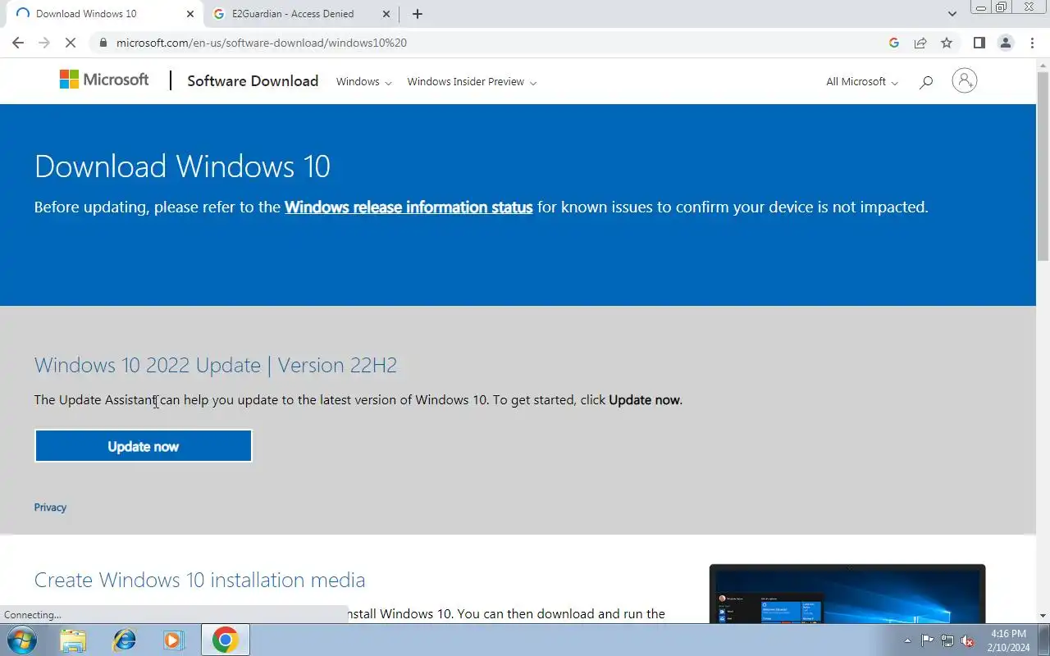Click the scrollbar down arrow

[x=1043, y=616]
